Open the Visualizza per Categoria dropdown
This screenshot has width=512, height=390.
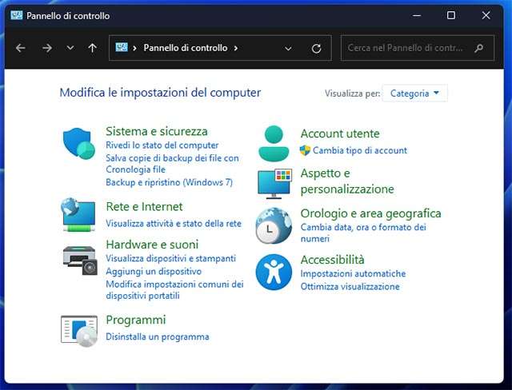click(414, 94)
